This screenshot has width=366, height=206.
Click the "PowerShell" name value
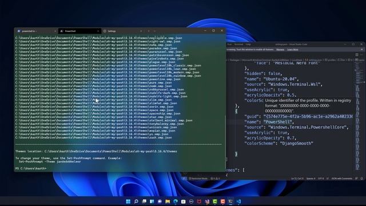[279, 122]
